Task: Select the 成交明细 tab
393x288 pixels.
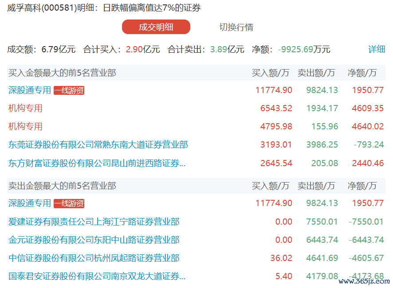Action: (156, 27)
